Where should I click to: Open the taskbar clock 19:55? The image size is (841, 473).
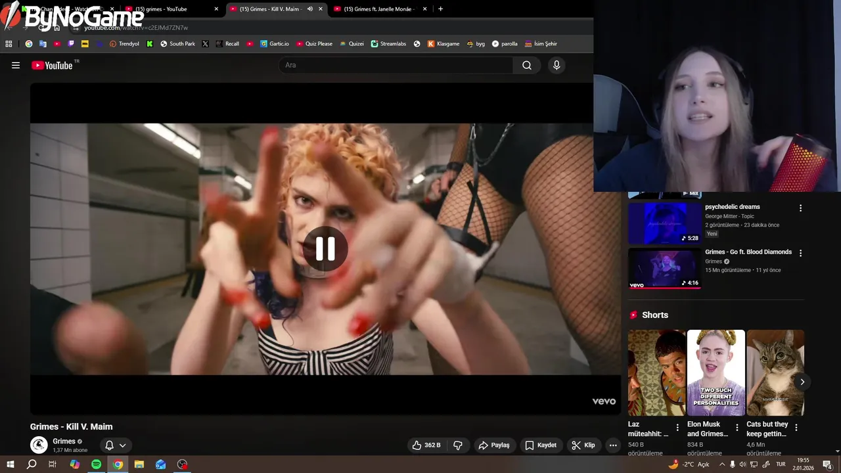pos(802,464)
